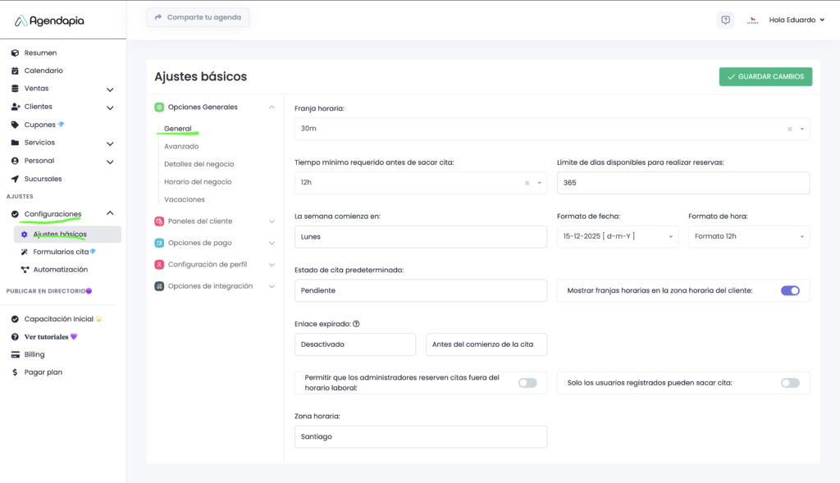This screenshot has width=840, height=483.
Task: Open Horario del negocio settings
Action: tap(198, 181)
